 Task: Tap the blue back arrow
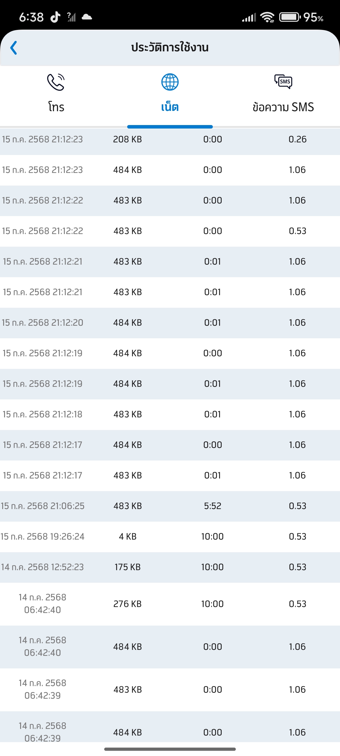[14, 48]
